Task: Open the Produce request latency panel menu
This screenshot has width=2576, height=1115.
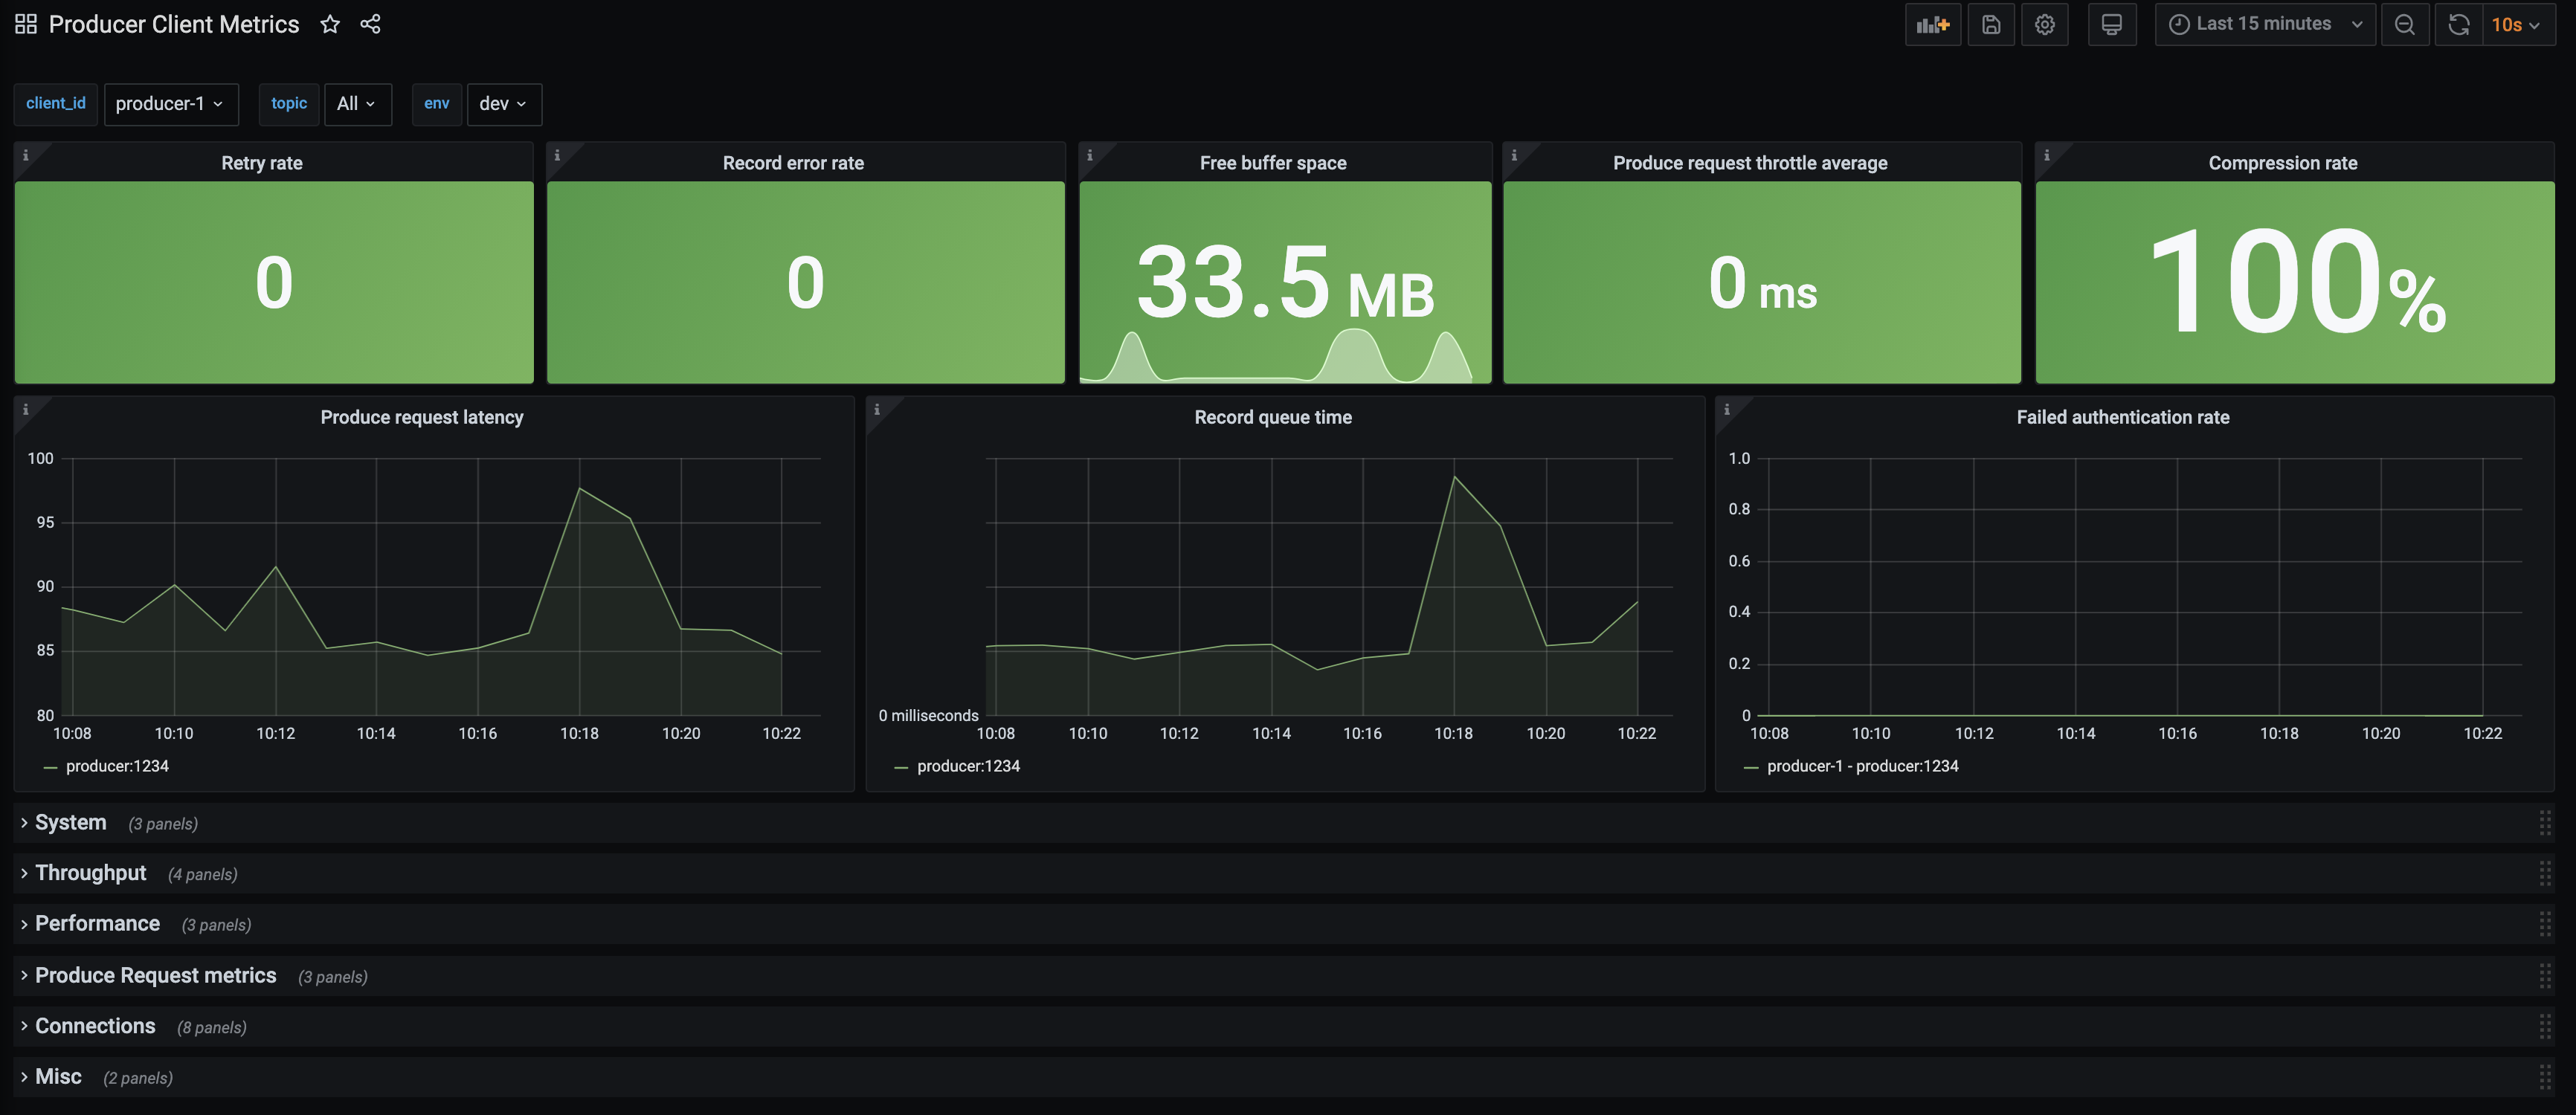Action: [x=421, y=417]
